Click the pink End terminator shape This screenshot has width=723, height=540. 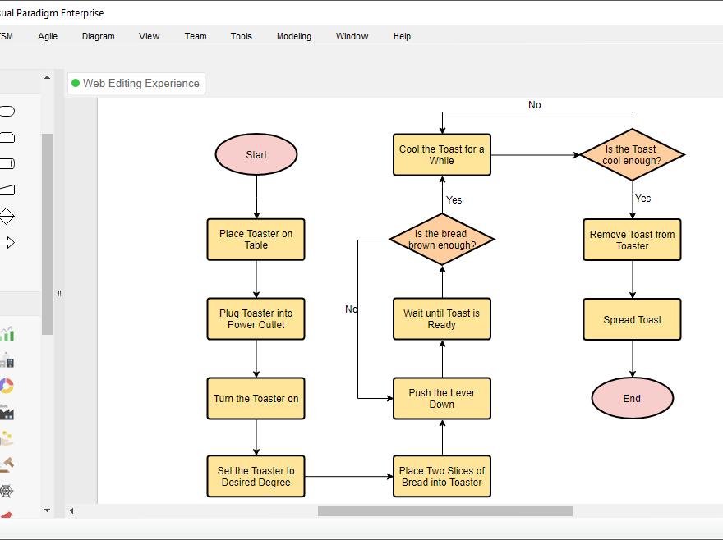(632, 398)
